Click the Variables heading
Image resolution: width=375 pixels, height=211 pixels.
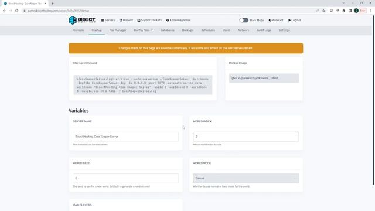pyautogui.click(x=79, y=111)
